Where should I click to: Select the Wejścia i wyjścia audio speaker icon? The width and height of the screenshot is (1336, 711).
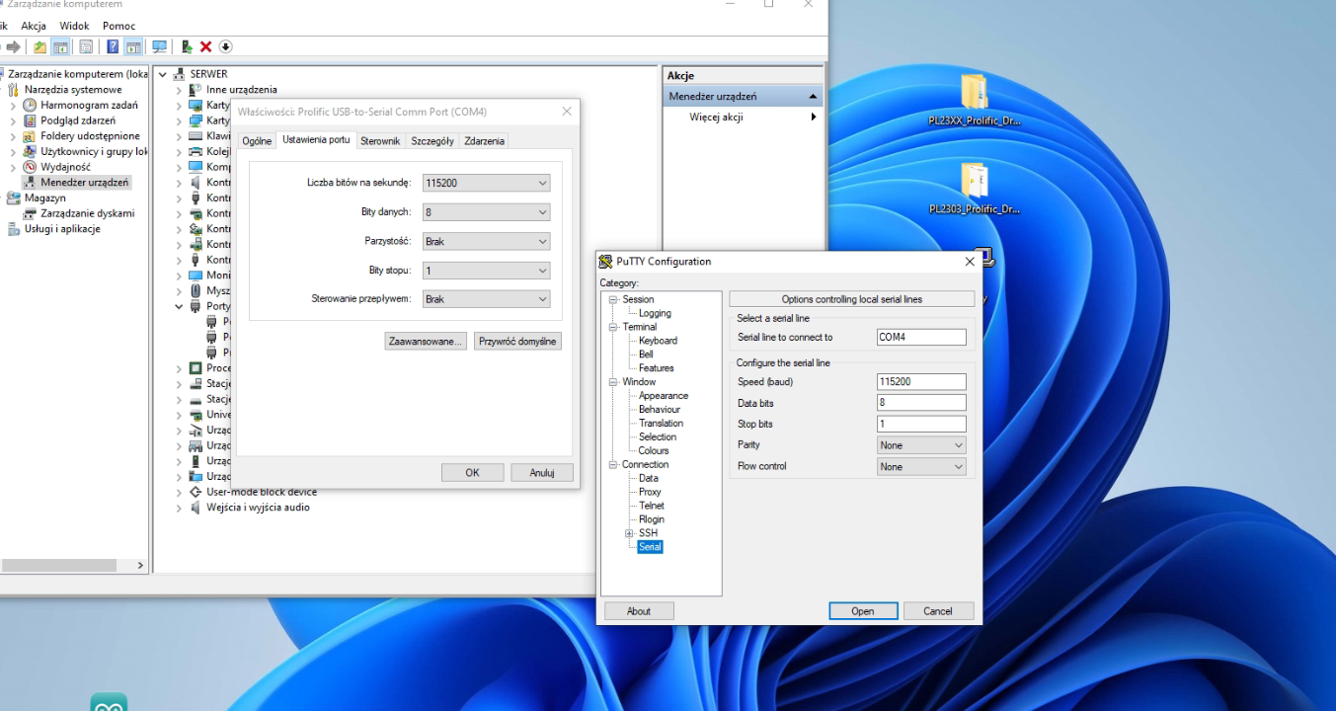point(196,508)
